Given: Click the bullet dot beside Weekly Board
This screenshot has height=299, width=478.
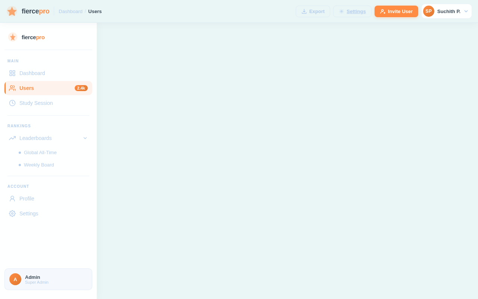Looking at the screenshot, I should pyautogui.click(x=20, y=165).
